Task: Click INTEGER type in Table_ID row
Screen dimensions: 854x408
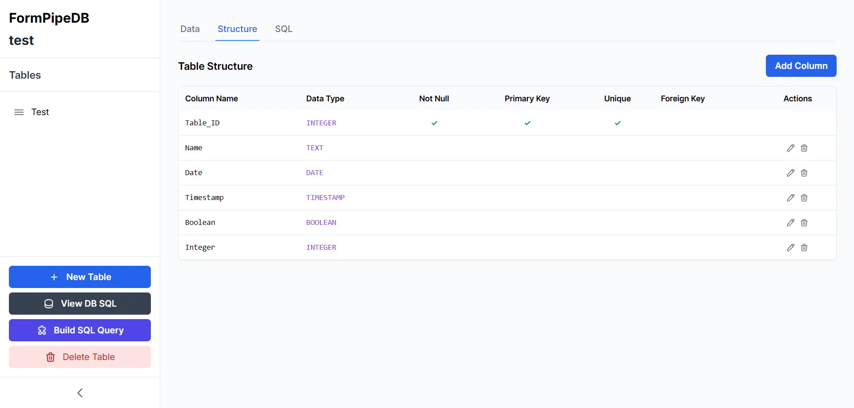Action: [x=321, y=123]
